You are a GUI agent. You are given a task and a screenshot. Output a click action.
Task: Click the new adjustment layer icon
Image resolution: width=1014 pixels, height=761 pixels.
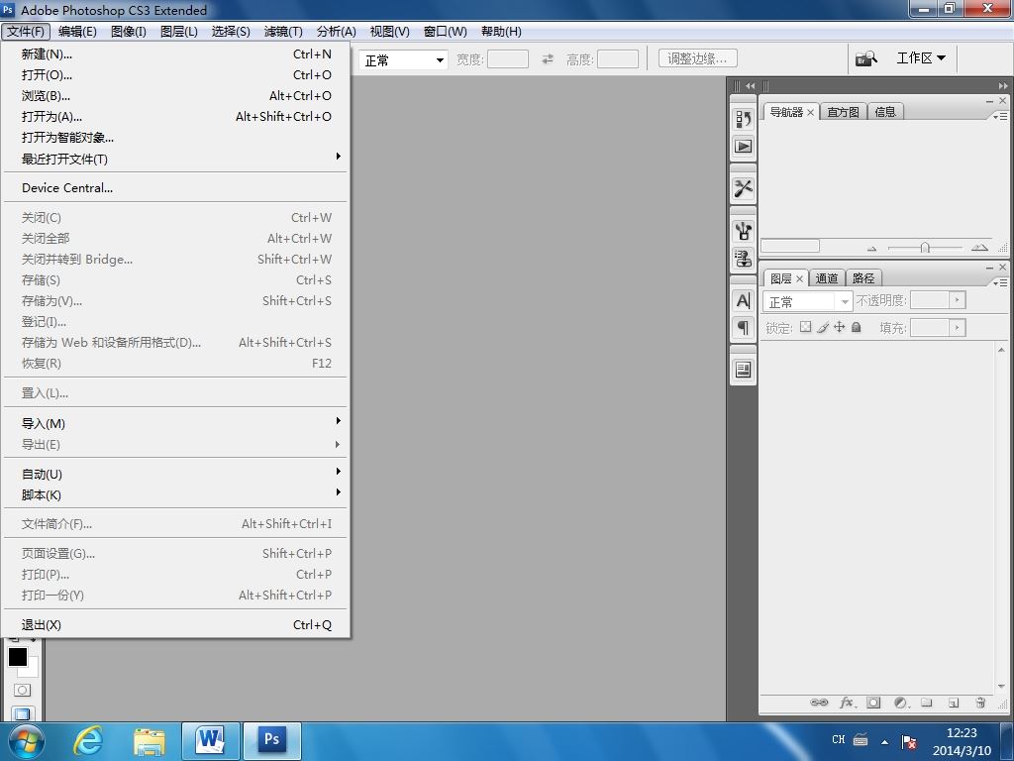[x=901, y=703]
